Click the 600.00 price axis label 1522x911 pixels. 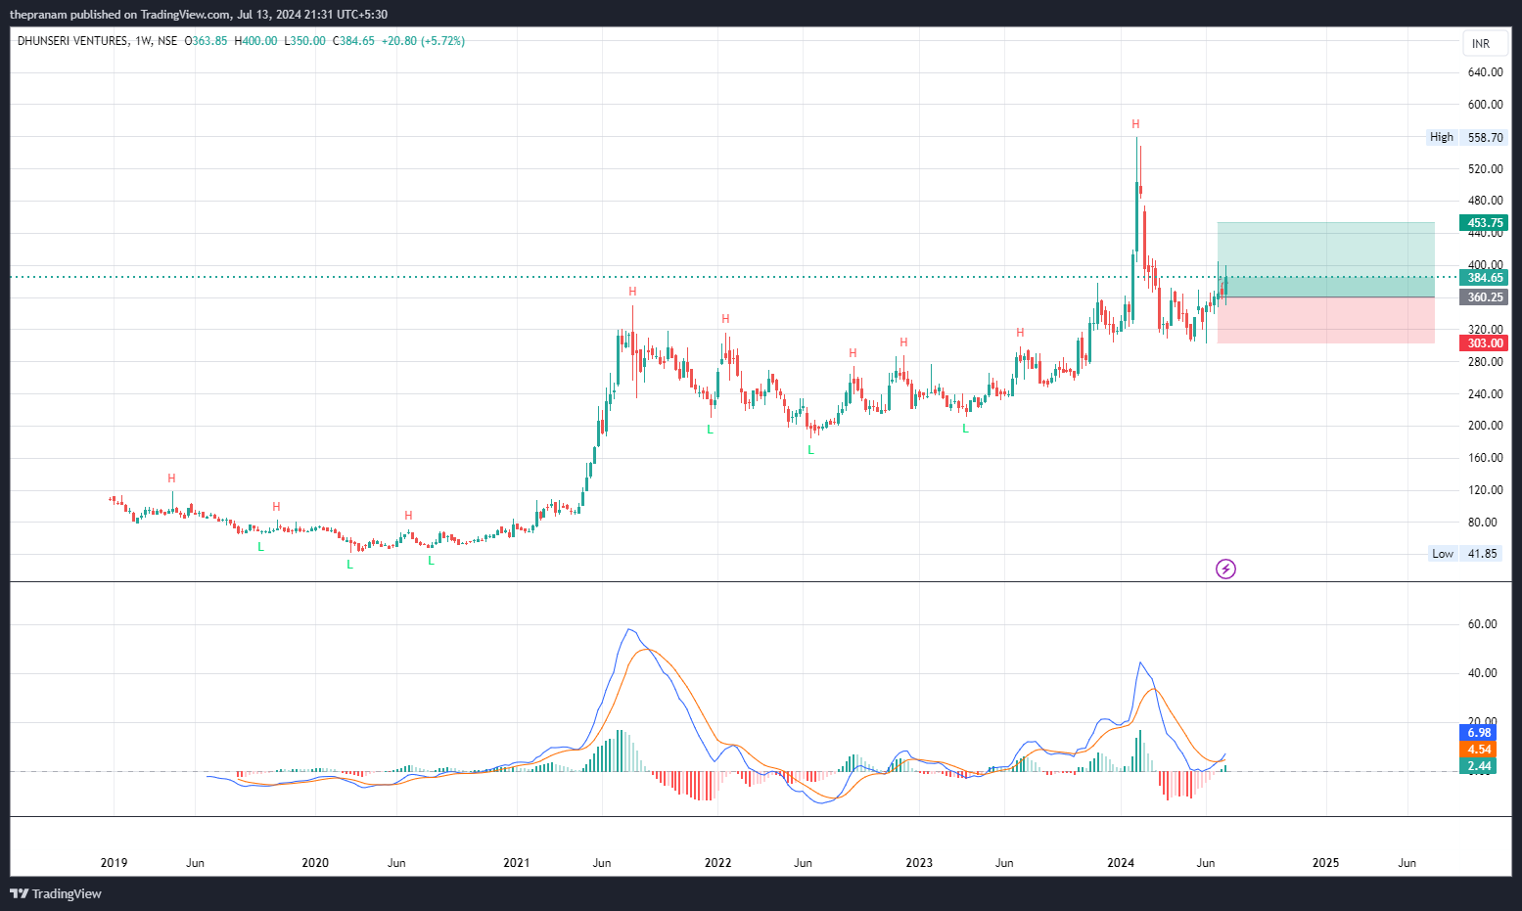coord(1485,105)
